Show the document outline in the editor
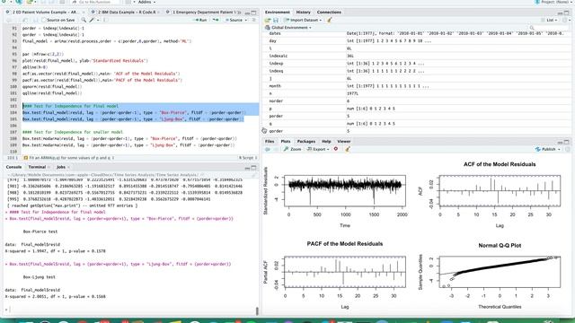The image size is (575, 323). (254, 20)
